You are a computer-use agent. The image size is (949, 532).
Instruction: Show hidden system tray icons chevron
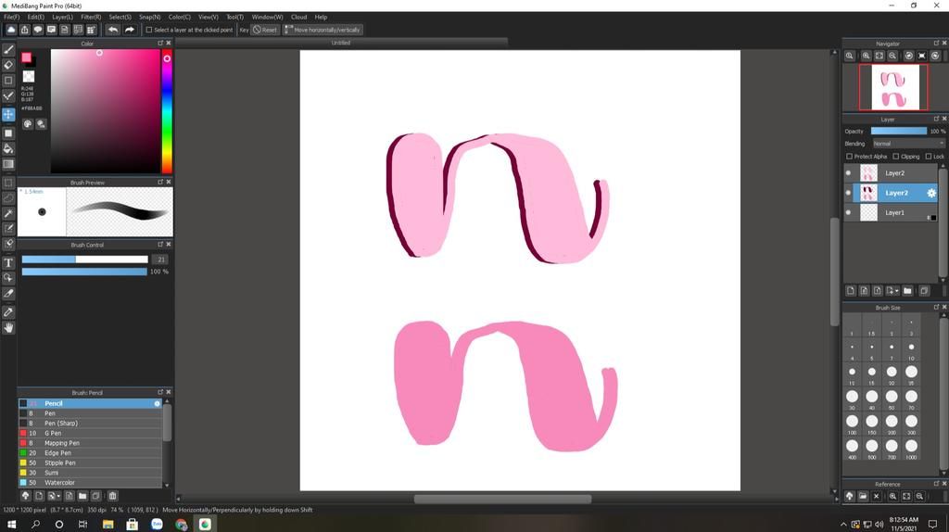(843, 525)
